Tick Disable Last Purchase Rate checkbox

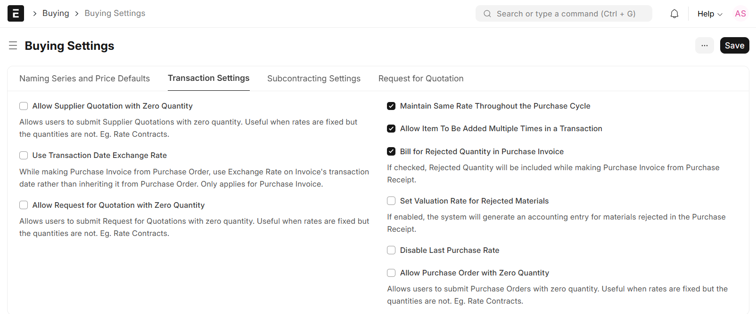(x=391, y=250)
